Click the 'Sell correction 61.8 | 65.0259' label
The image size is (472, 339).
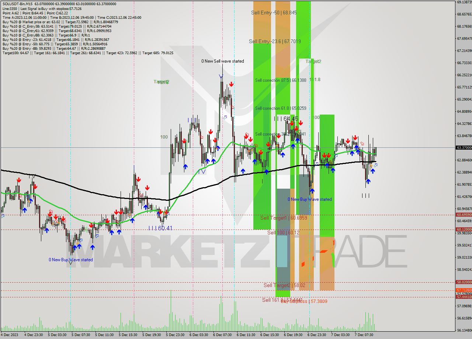coord(281,108)
